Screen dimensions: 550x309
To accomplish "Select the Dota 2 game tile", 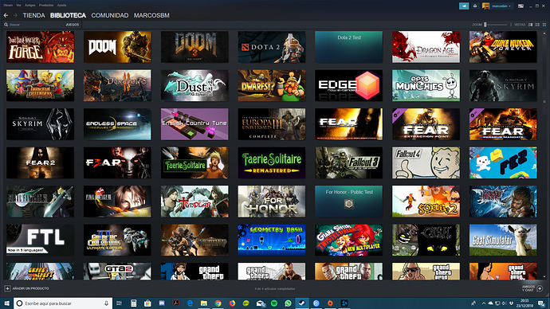I will click(272, 47).
